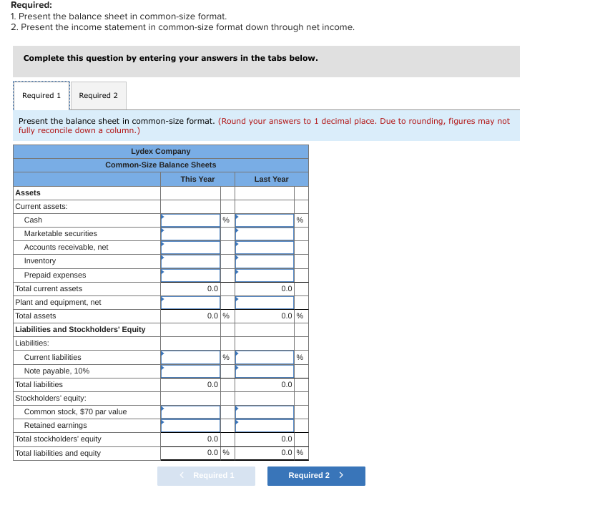Switch to the Required 2 tab
The image size is (610, 513).
98,95
